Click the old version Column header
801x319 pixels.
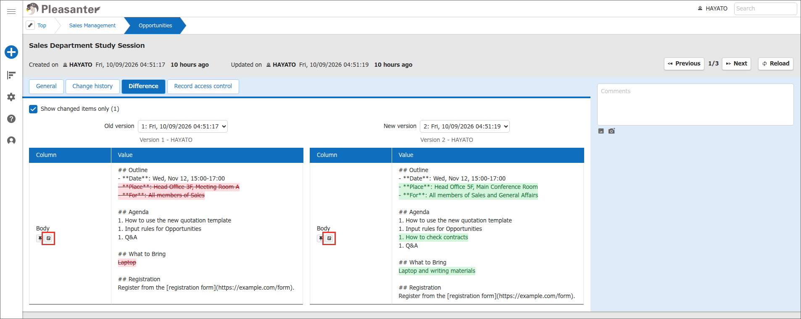pyautogui.click(x=70, y=155)
